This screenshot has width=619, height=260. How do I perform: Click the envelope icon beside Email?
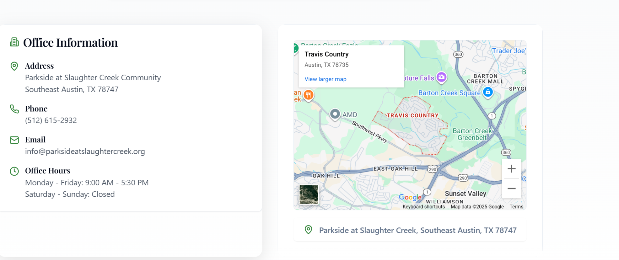[x=14, y=140]
